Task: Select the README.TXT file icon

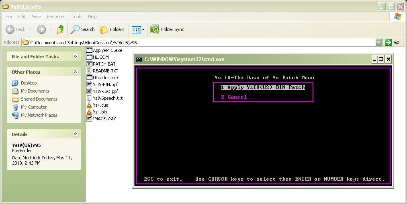Action: click(89, 71)
